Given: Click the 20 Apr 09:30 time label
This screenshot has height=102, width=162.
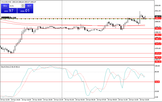Looking at the screenshot, I should (112, 100).
